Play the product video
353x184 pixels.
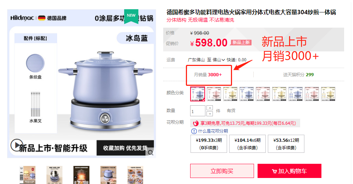[17, 145]
